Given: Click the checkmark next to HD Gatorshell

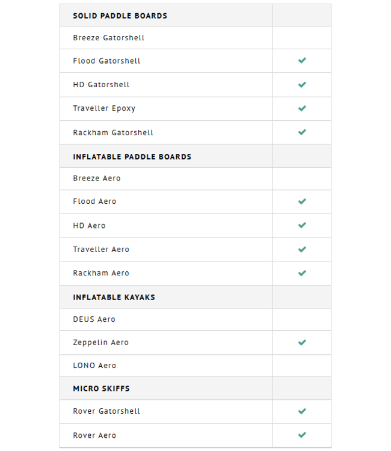Looking at the screenshot, I should (x=302, y=85).
